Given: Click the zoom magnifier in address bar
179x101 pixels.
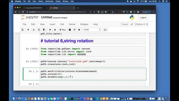Looking at the screenshot, I should pyautogui.click(x=91, y=12).
